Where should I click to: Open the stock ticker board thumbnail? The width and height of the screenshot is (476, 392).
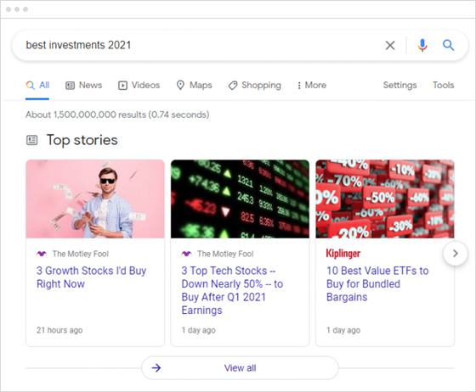pos(240,199)
